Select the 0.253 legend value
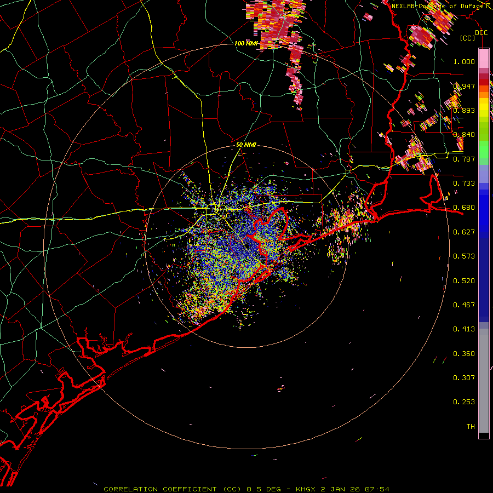The width and height of the screenshot is (493, 493). tap(464, 402)
